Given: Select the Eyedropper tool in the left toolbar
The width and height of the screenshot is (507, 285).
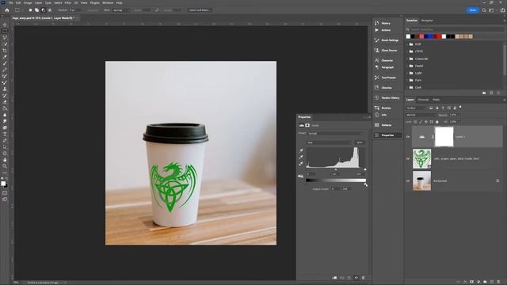Looking at the screenshot, I should (x=5, y=57).
